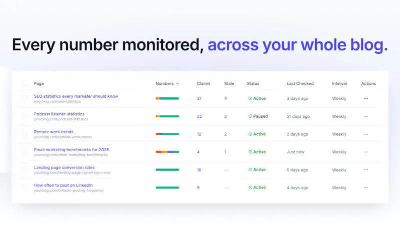Click the '5 days ago' last checked value
Viewport: 400px width, 239px height.
pos(297,170)
